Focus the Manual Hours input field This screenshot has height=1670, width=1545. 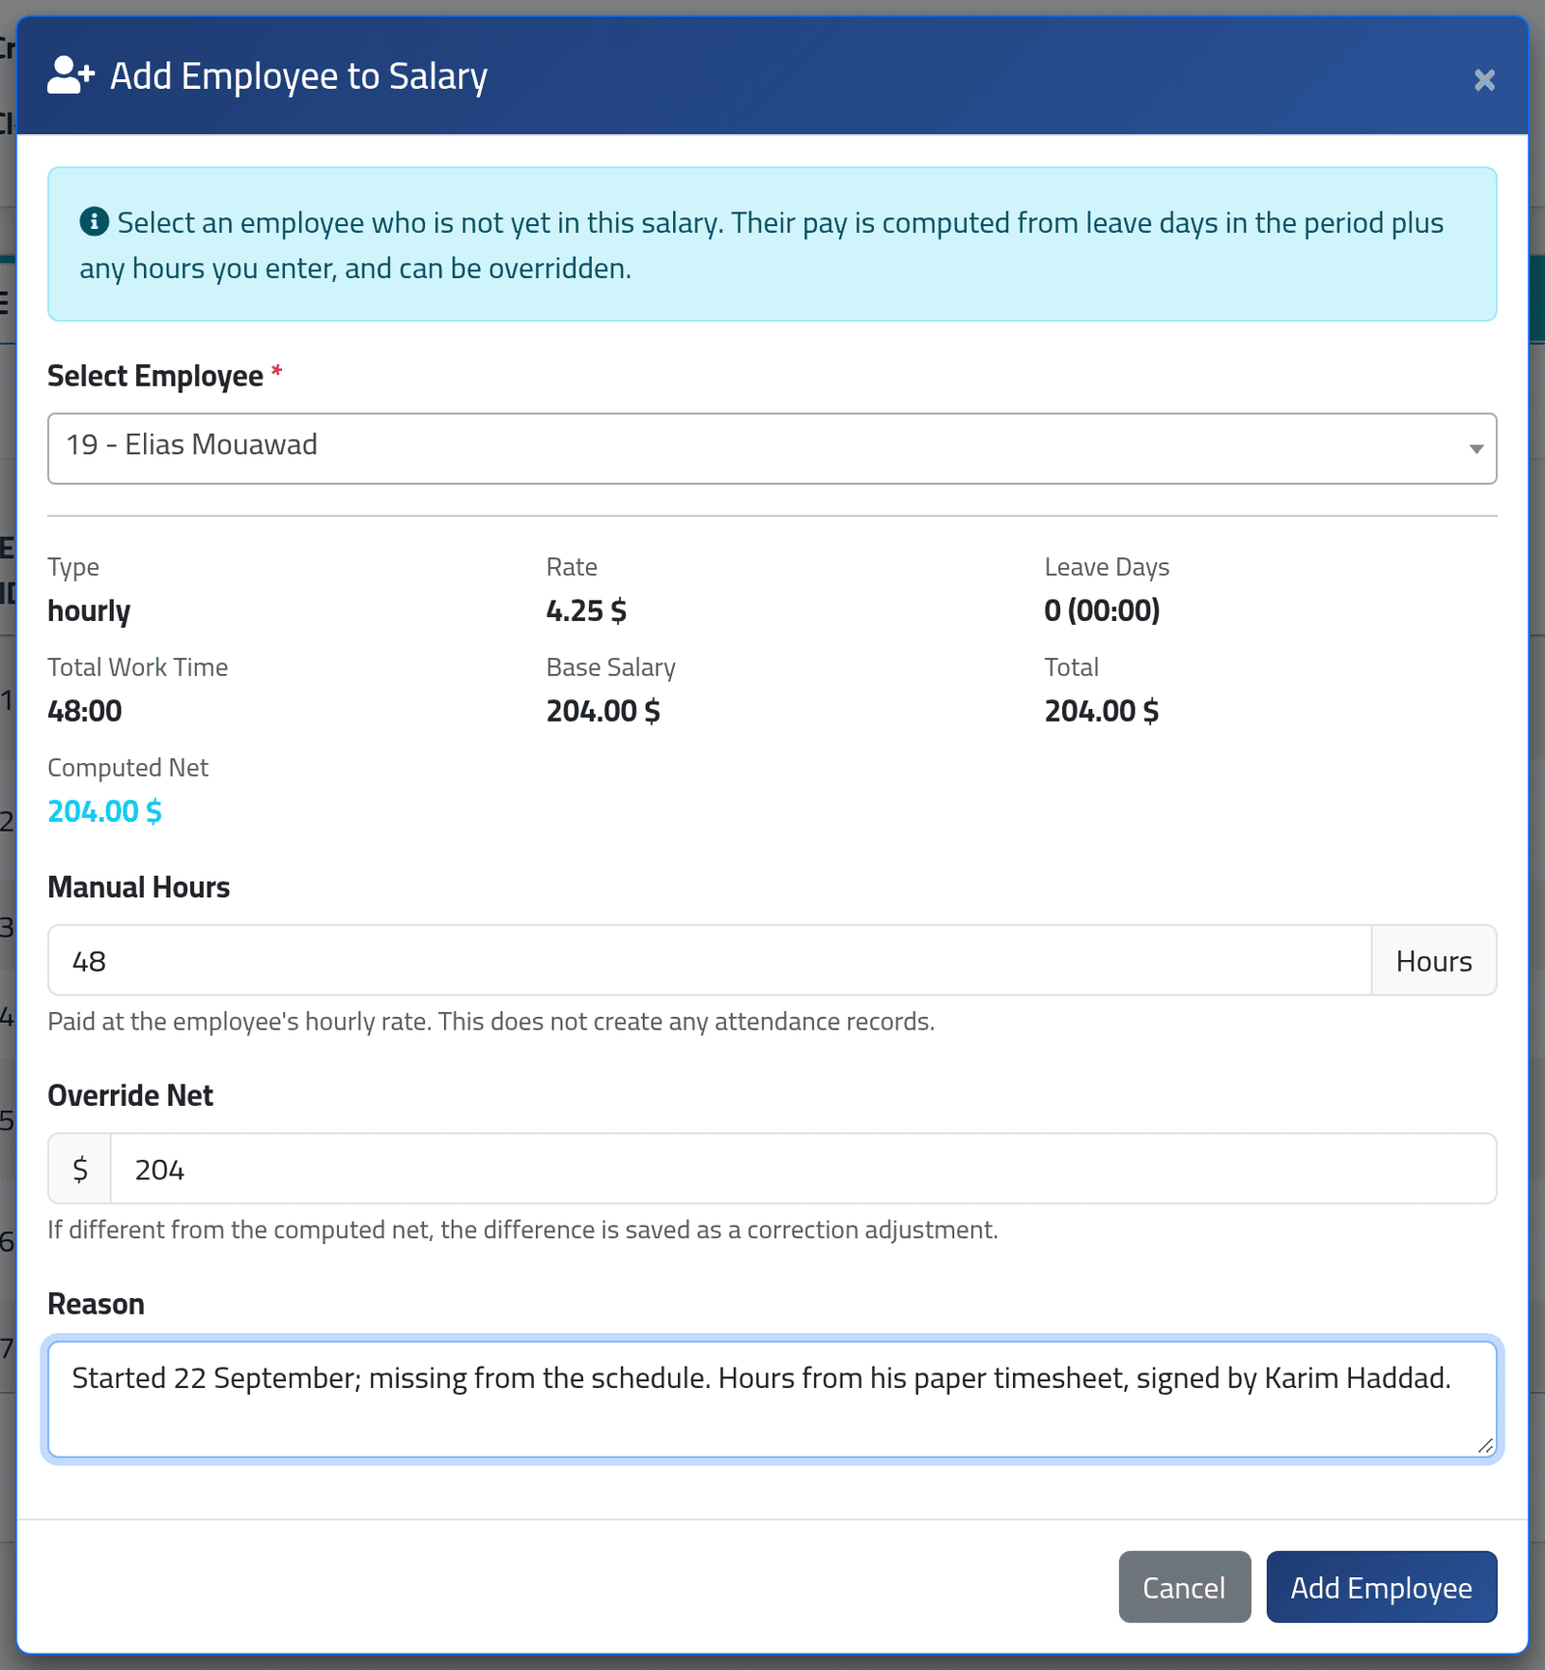710,960
